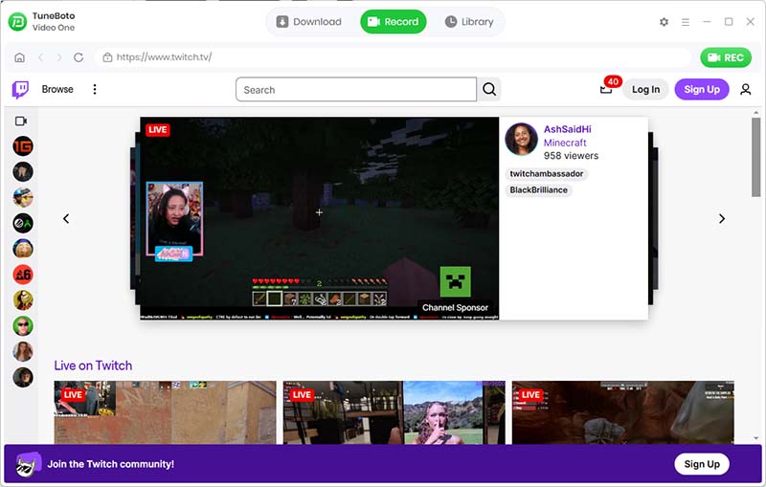Click the Join the Twitch community text
766x487 pixels.
pyautogui.click(x=110, y=464)
